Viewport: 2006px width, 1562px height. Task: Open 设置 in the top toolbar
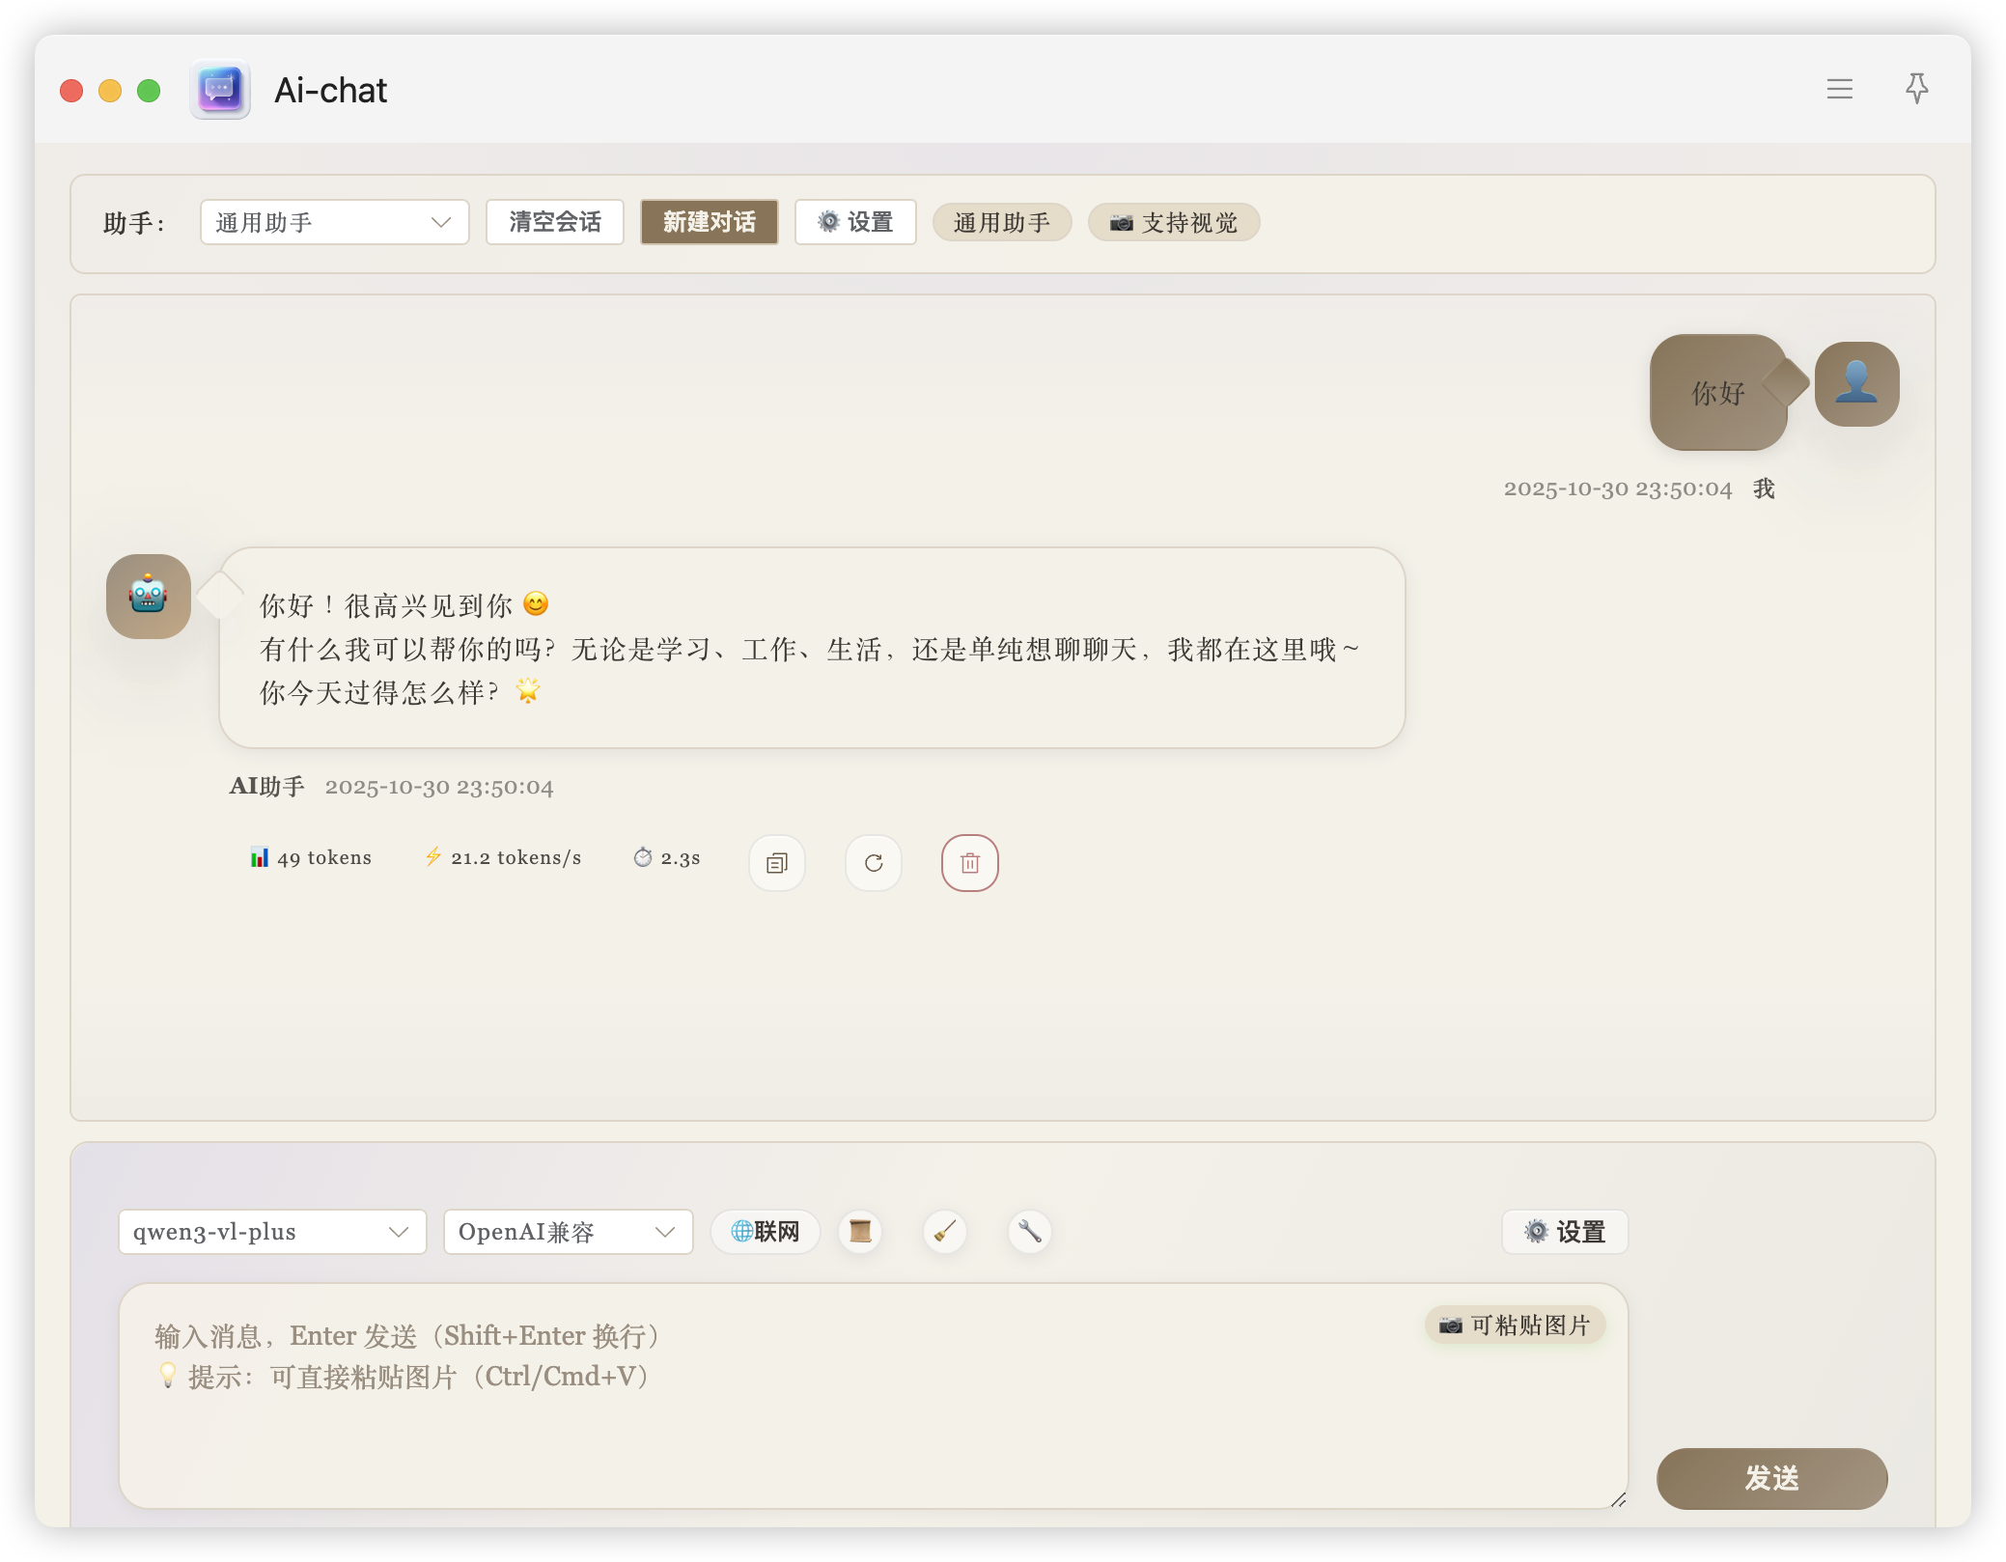click(855, 222)
